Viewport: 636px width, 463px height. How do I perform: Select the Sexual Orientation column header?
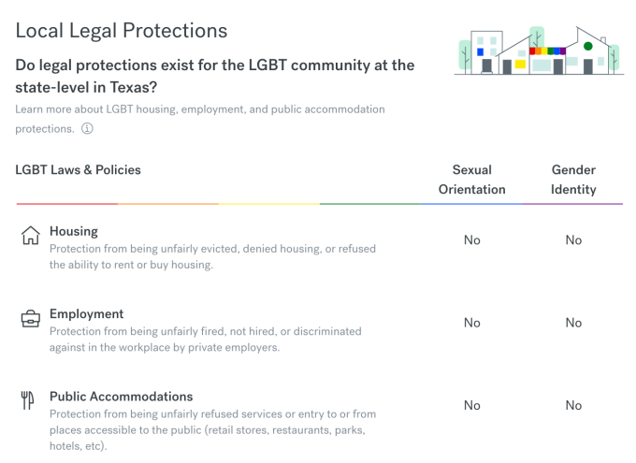(471, 180)
